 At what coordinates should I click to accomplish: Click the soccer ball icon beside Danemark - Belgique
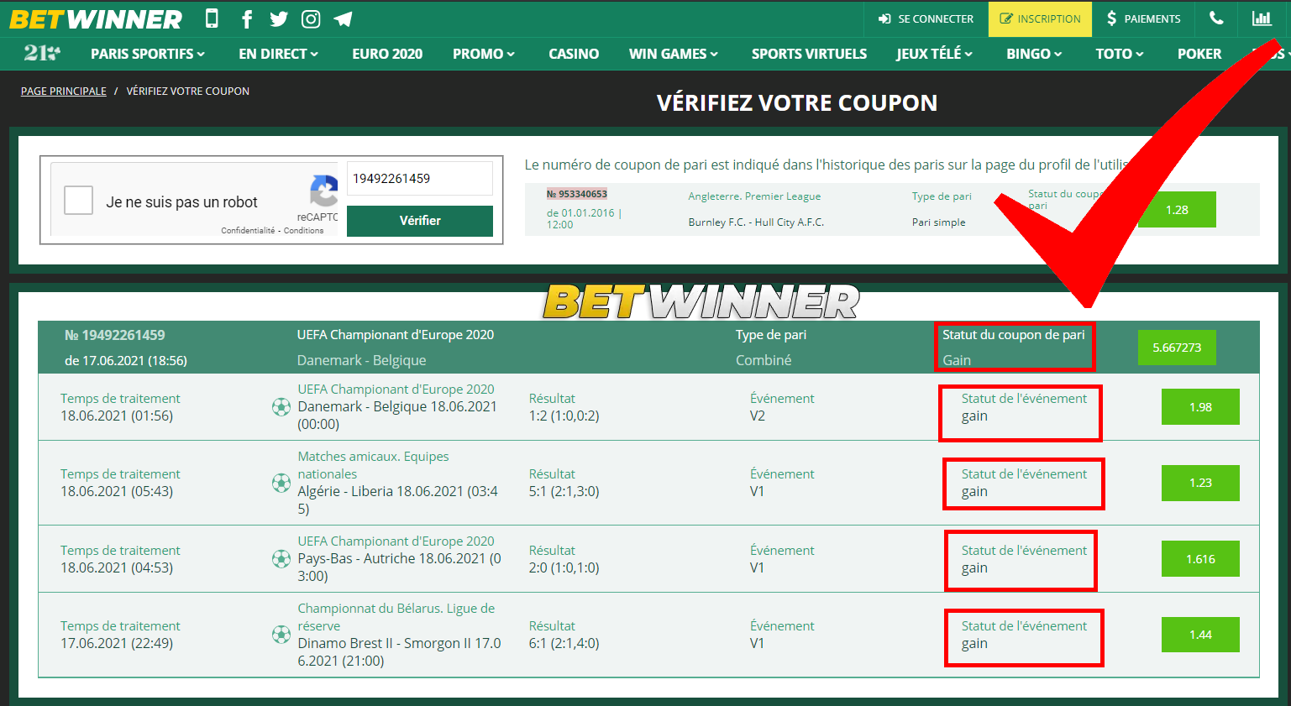point(281,406)
